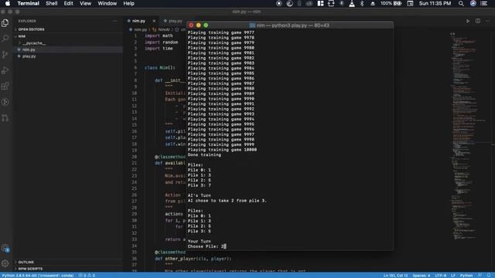Click the cone-shaped icon in the menu bar
Image resolution: width=495 pixels, height=278 pixels.
(352, 3)
